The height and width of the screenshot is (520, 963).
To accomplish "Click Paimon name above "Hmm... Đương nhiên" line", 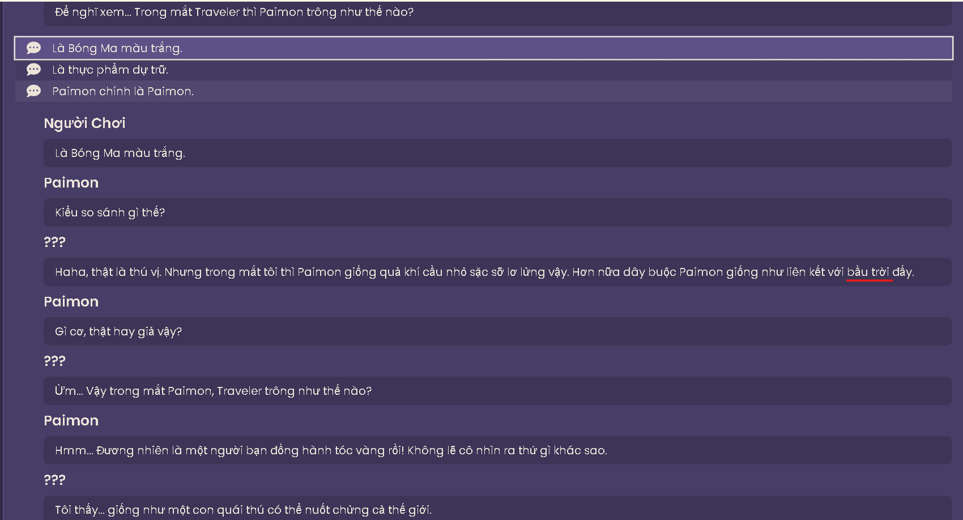I will tap(71, 420).
